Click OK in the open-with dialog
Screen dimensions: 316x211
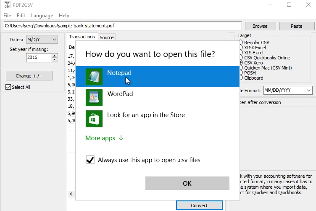tap(187, 183)
